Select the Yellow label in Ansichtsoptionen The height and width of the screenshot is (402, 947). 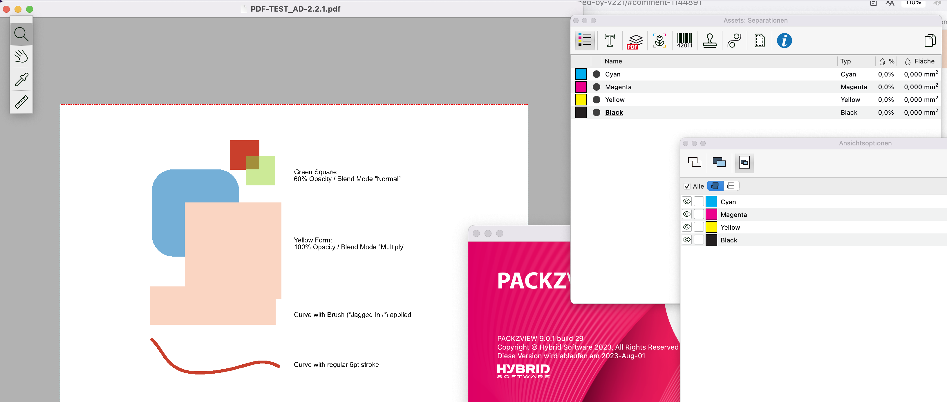pyautogui.click(x=730, y=227)
